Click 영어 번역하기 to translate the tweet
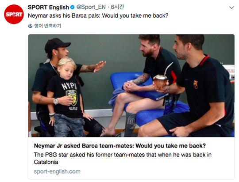The width and height of the screenshot is (239, 182). click(x=48, y=26)
